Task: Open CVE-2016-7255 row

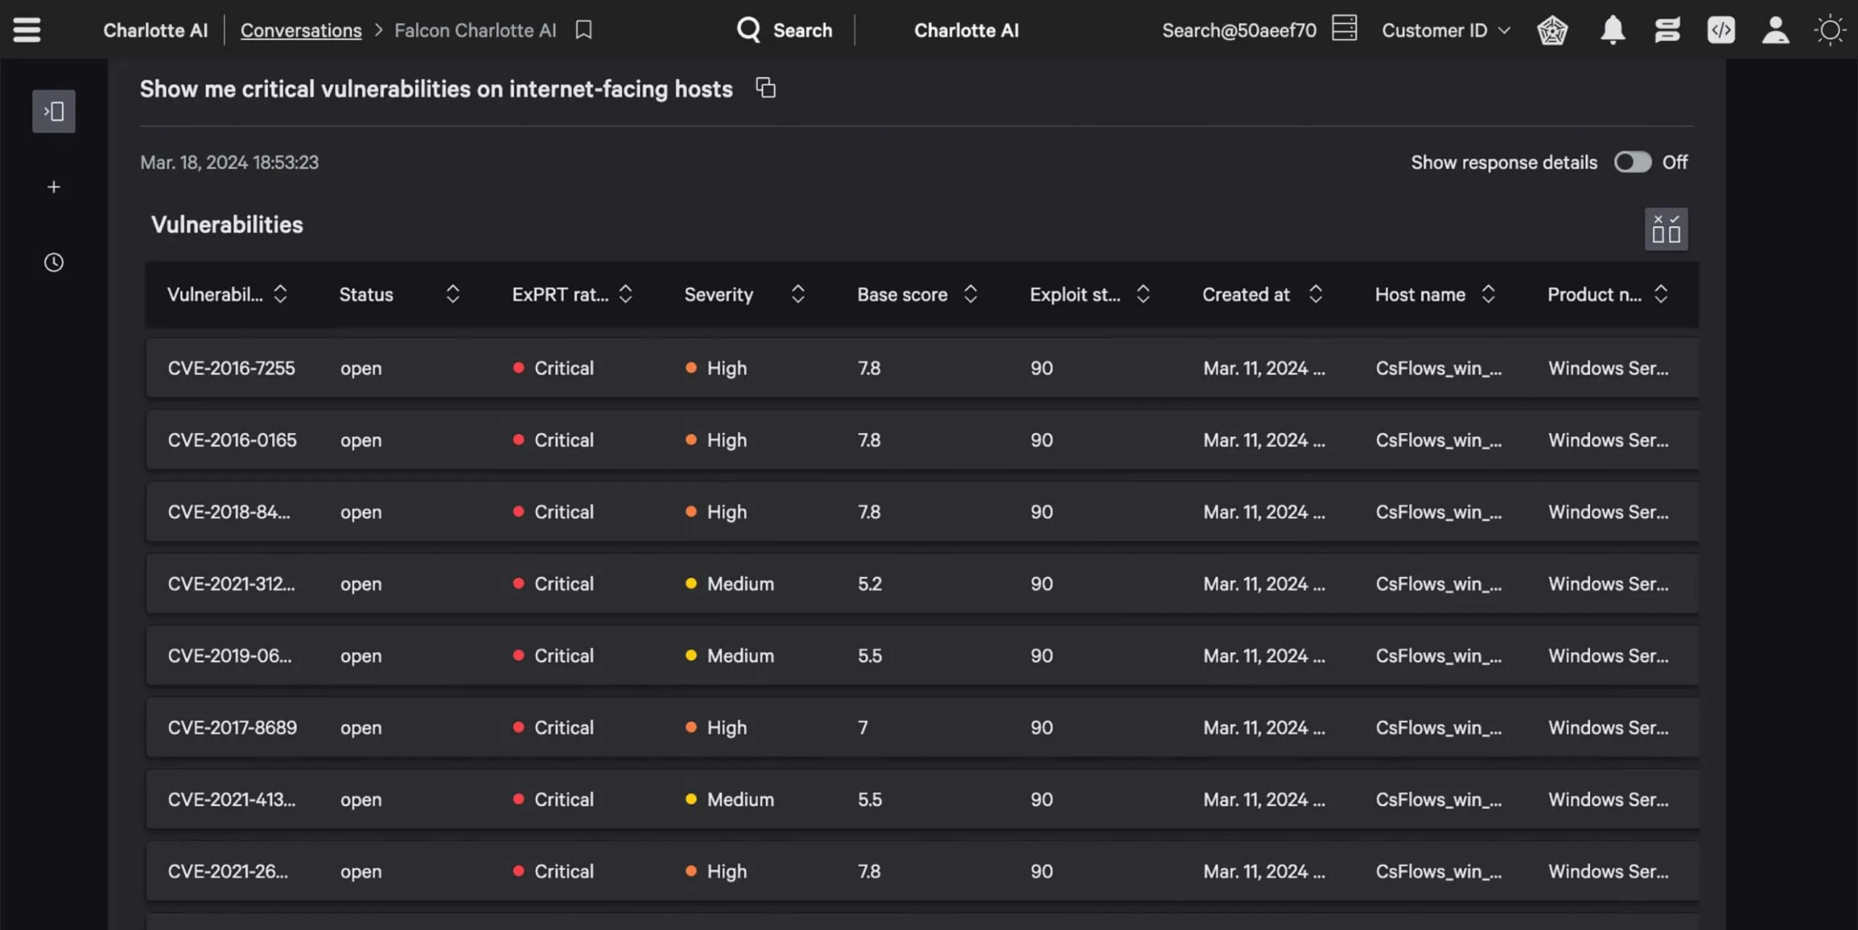Action: 922,368
